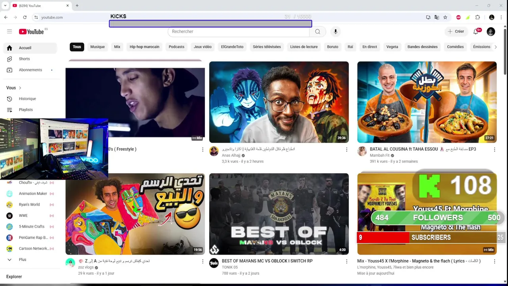Click the Créer button
Viewport: 508px width, 286px height.
[456, 31]
